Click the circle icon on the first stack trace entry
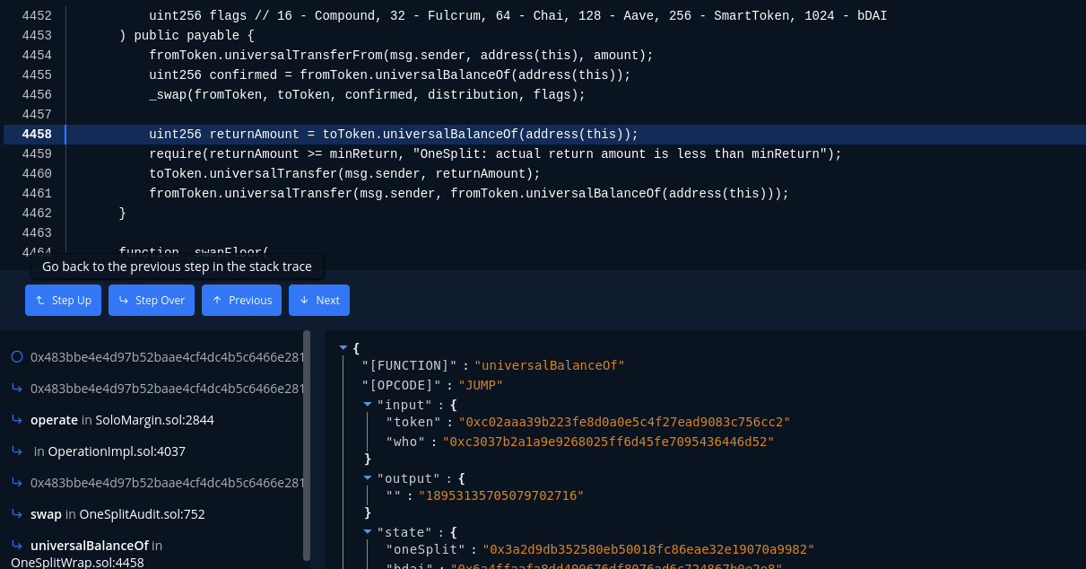This screenshot has height=569, width=1086. [17, 356]
